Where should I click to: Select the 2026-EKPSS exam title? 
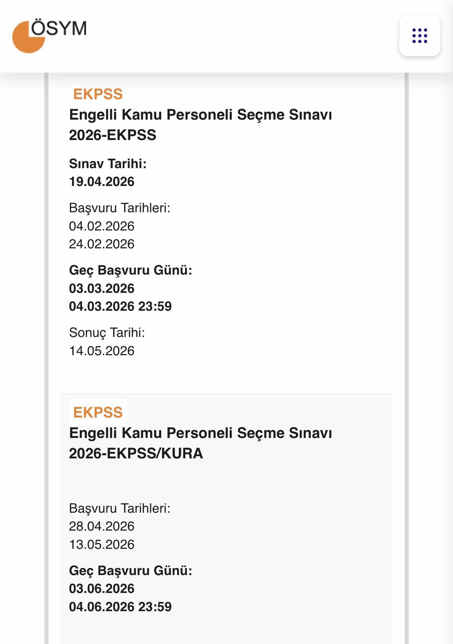point(200,125)
